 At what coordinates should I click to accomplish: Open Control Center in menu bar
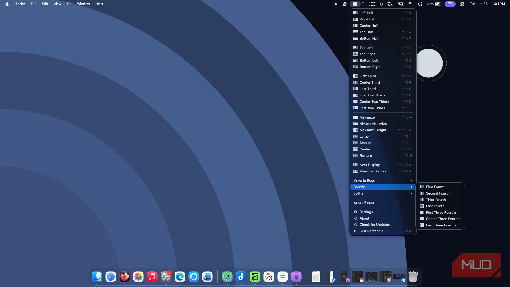pos(462,4)
